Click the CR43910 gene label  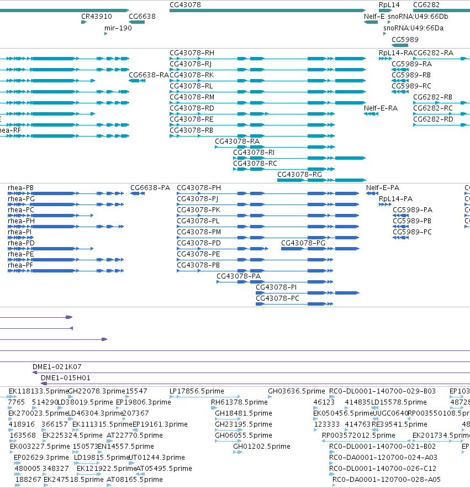click(97, 17)
